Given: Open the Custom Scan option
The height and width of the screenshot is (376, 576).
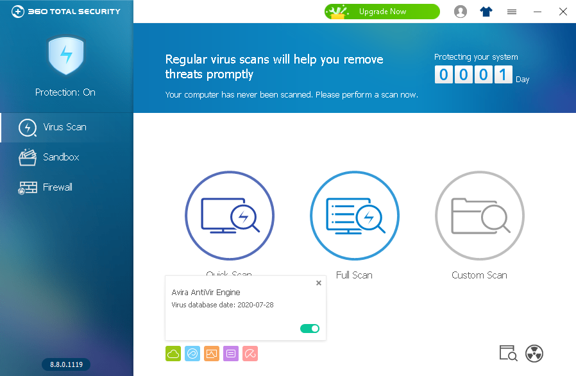Looking at the screenshot, I should coord(479,216).
